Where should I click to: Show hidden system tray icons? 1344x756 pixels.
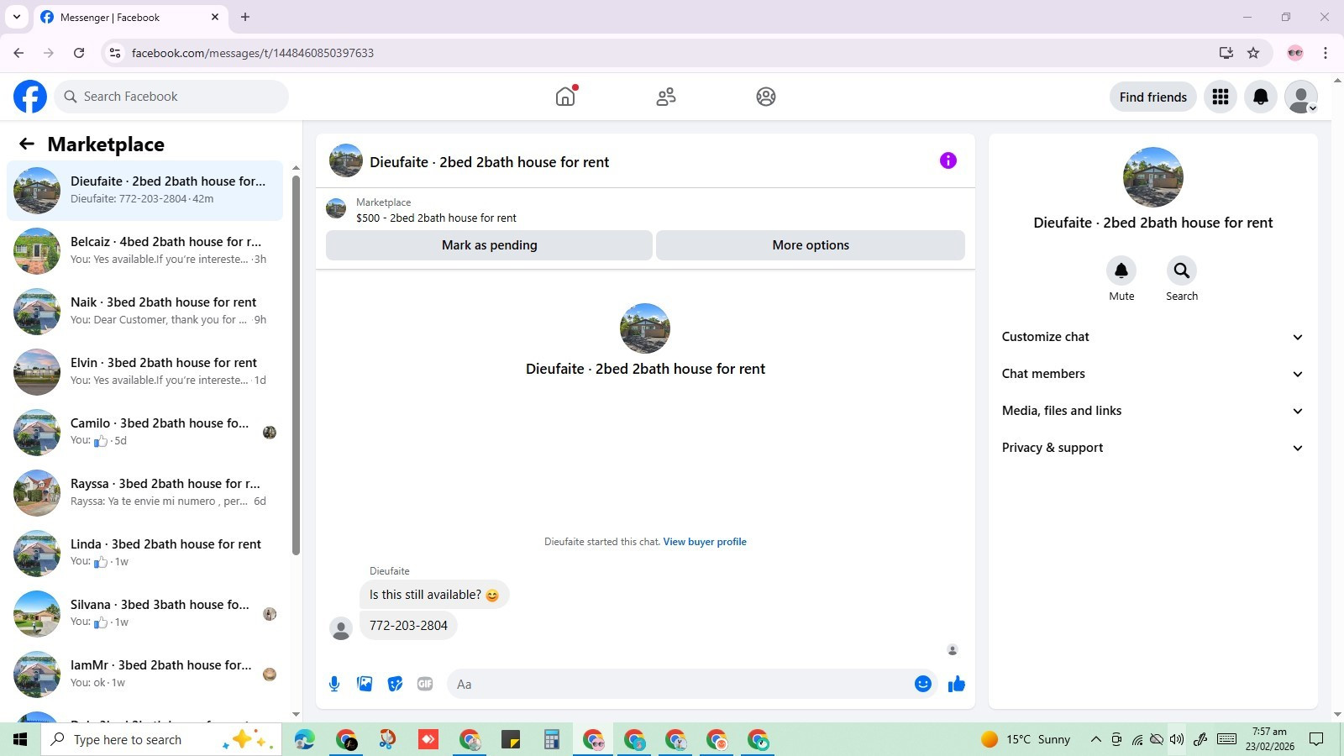click(1095, 739)
